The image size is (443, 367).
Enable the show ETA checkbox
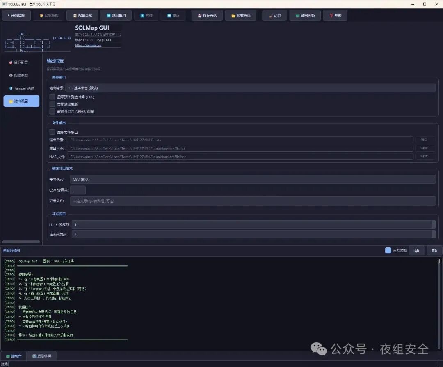click(x=52, y=97)
